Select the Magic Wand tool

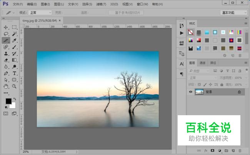tap(14, 34)
